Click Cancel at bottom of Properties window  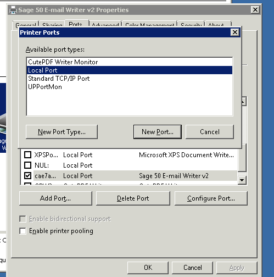click(x=192, y=268)
